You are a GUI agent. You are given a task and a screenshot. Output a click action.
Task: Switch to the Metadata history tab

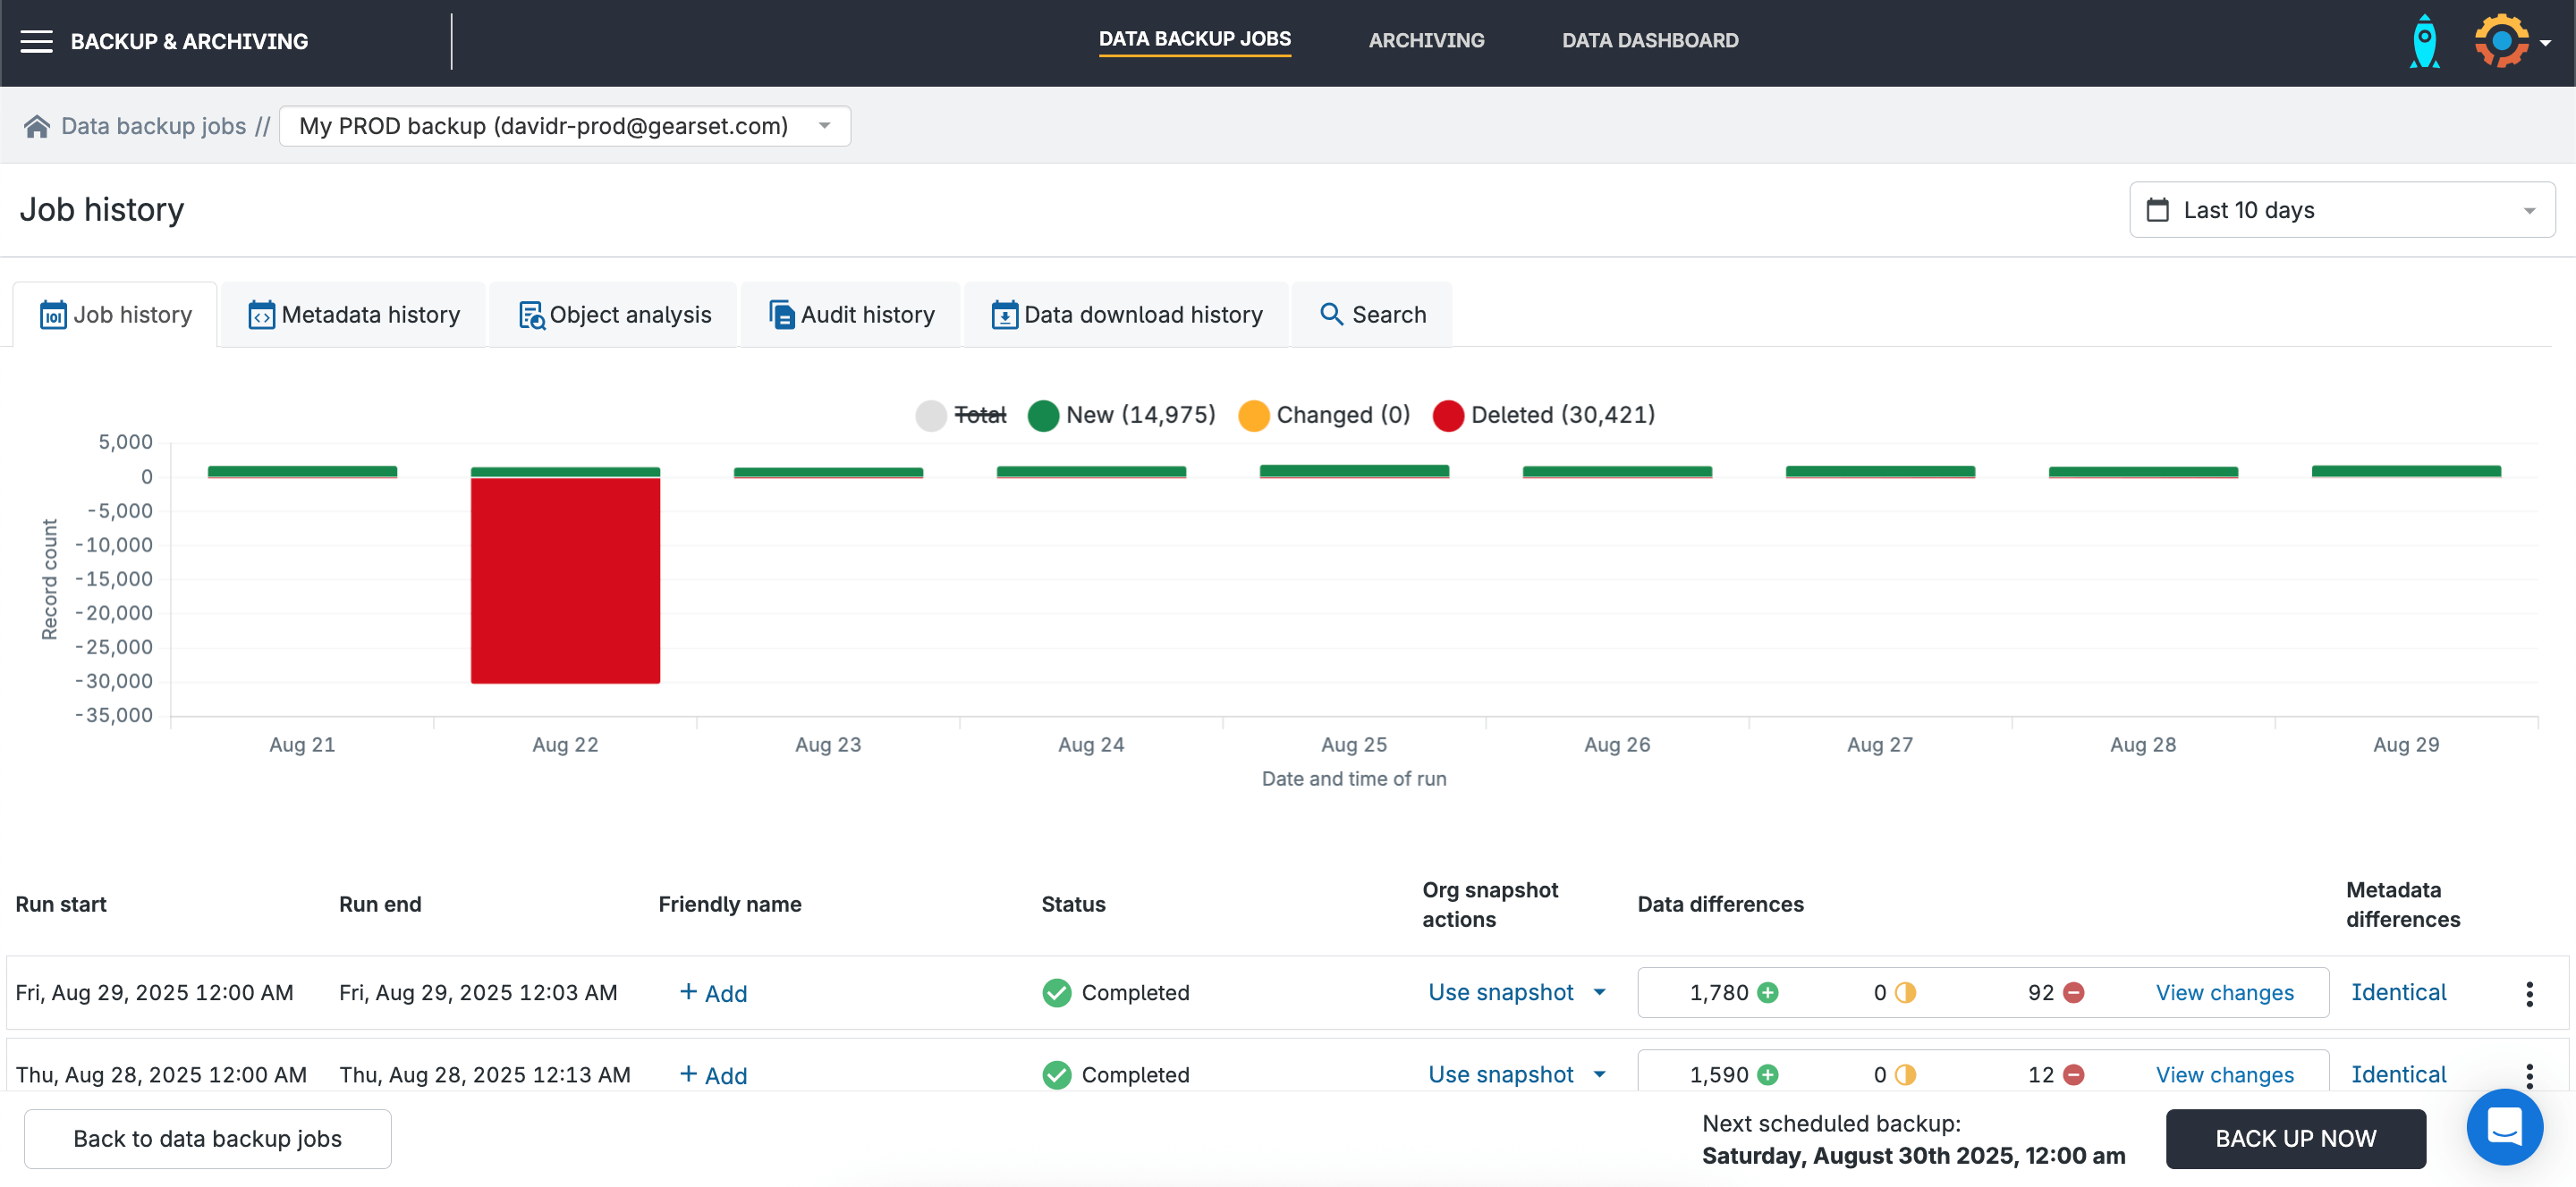point(354,315)
